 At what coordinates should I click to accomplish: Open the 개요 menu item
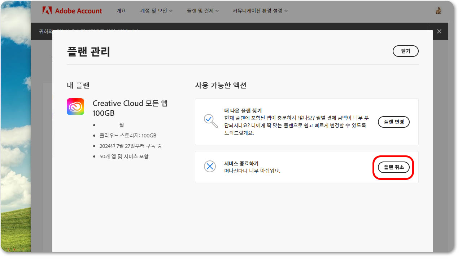point(121,11)
